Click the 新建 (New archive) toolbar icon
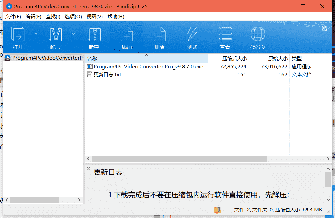Screen dimensions: 335x218 (x=94, y=34)
